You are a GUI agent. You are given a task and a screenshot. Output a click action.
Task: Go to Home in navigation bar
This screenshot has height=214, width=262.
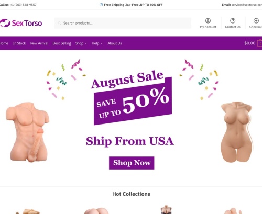[x=4, y=43]
